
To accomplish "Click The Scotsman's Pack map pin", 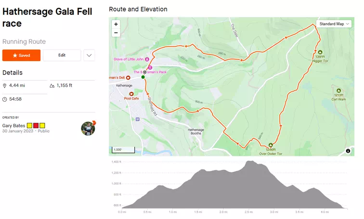I will coord(150,68).
